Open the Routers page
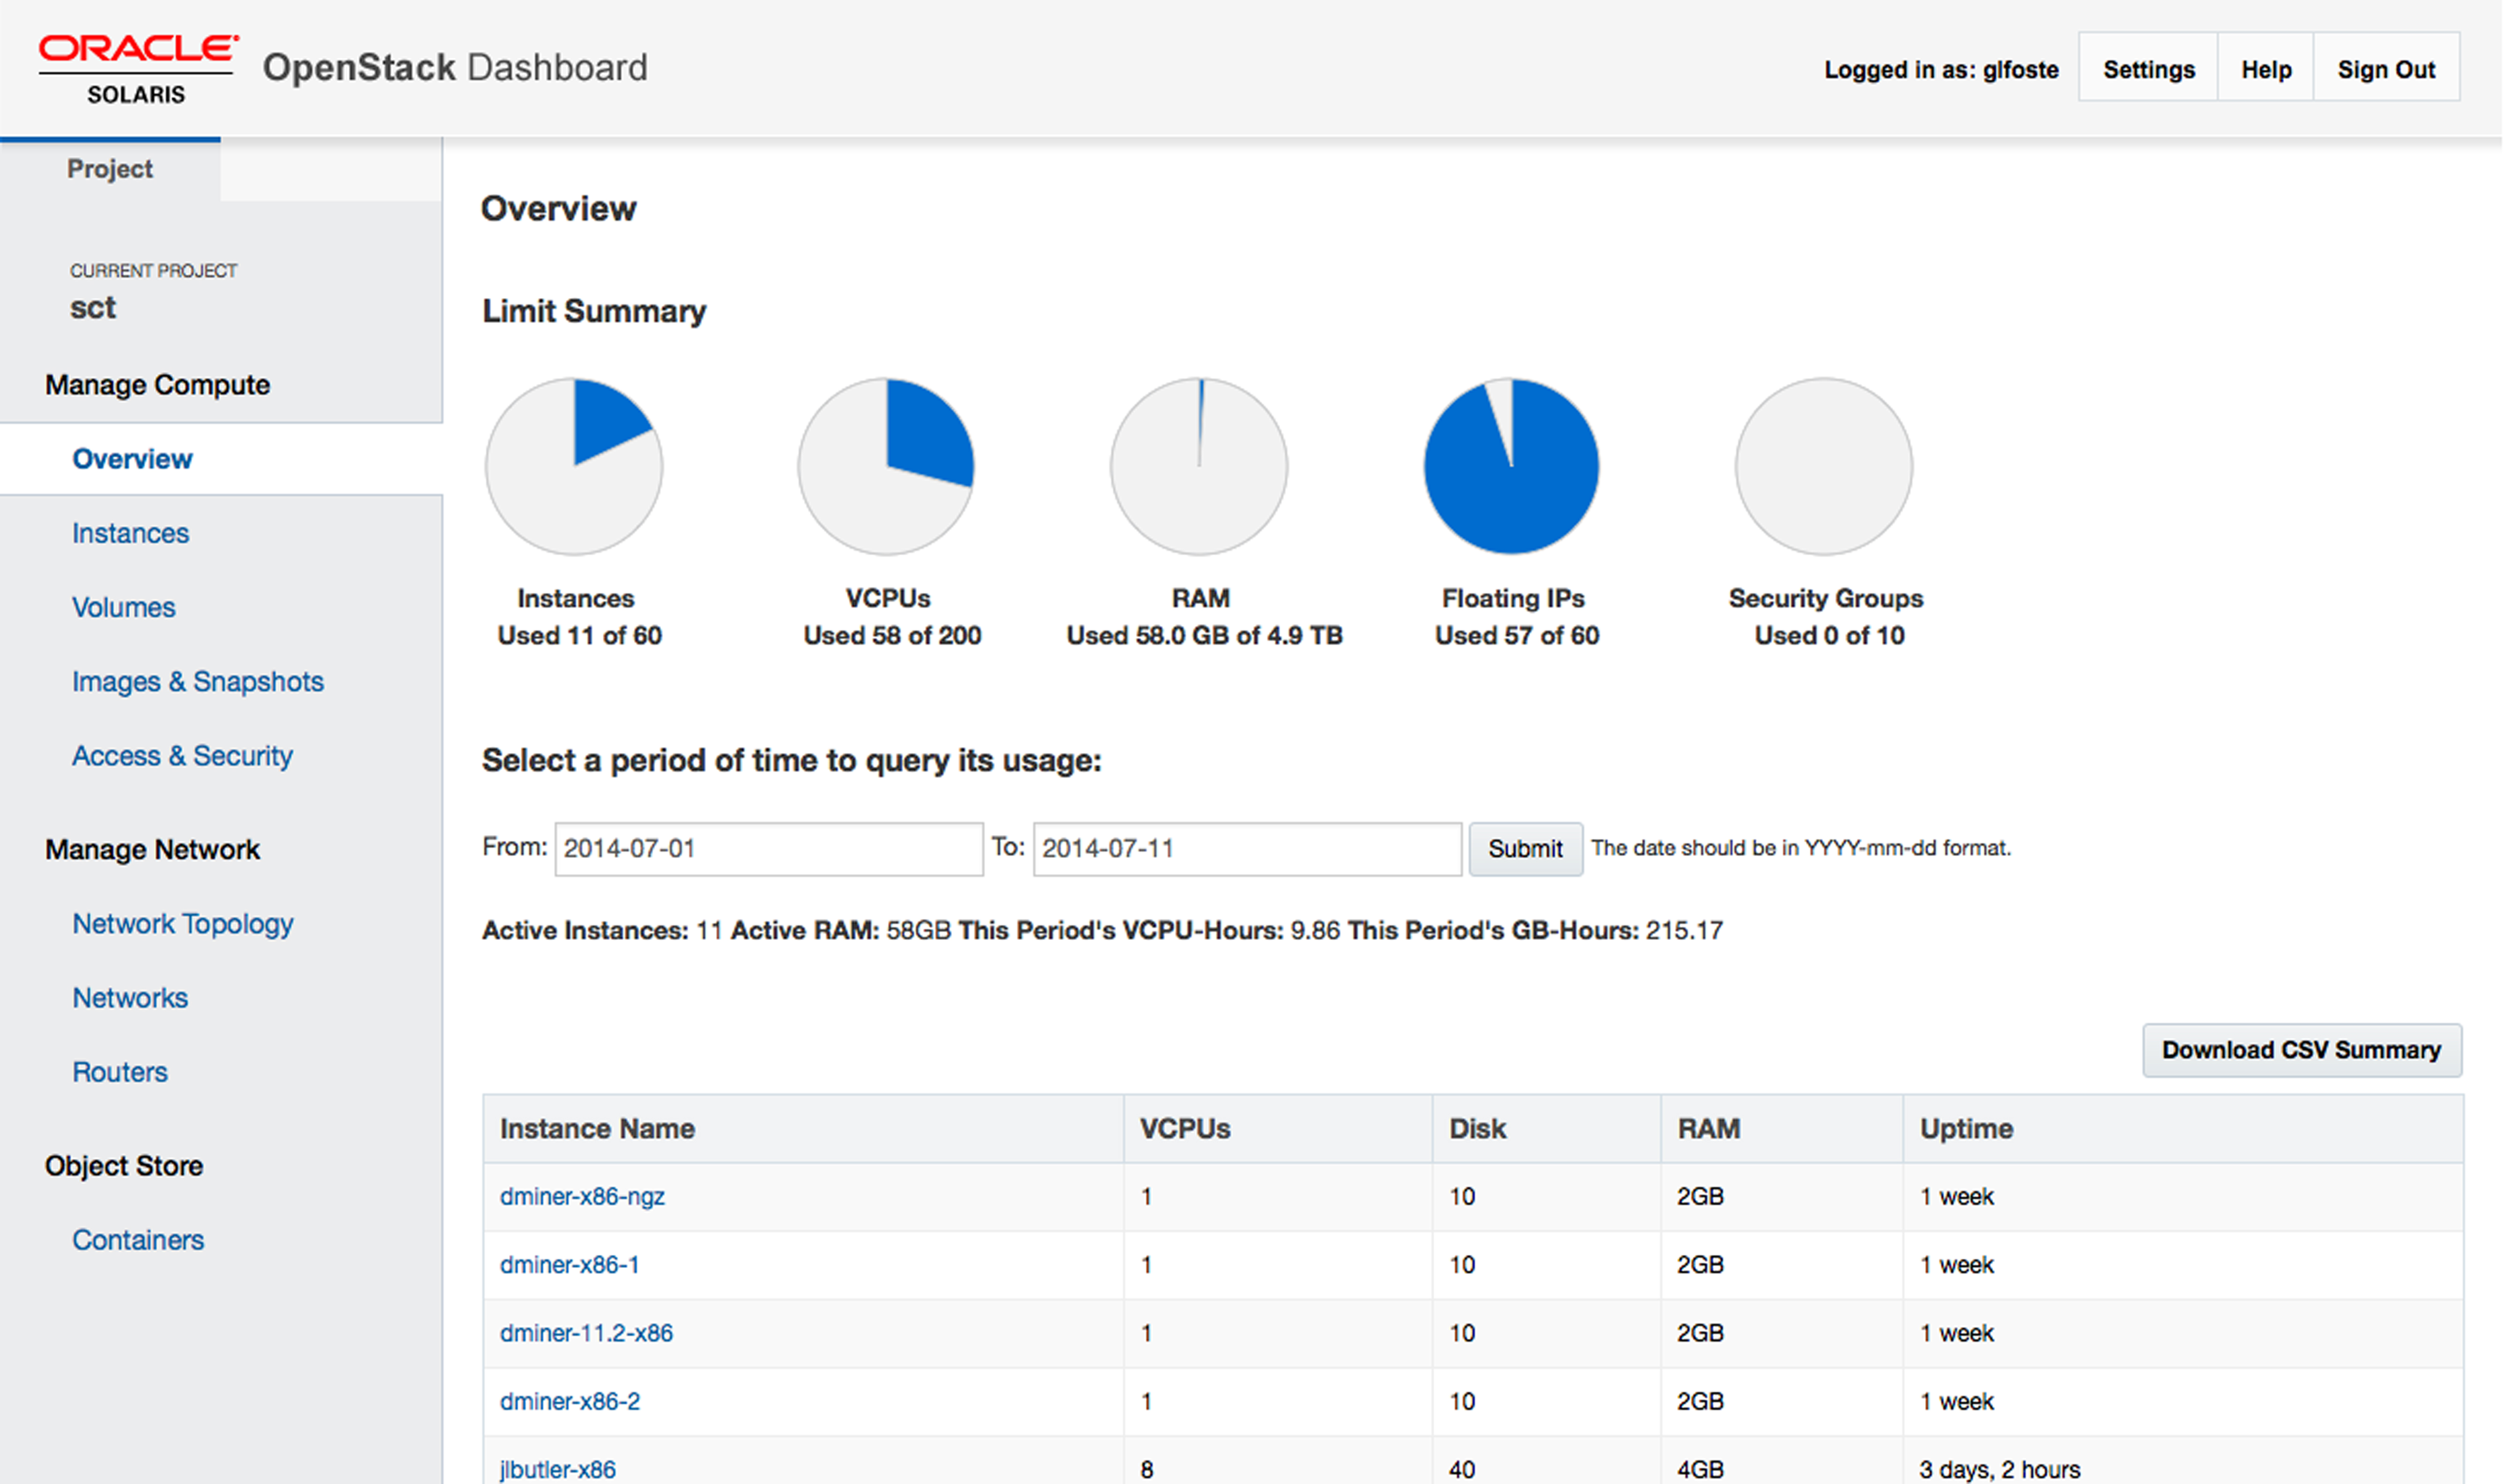Viewport: 2504px width, 1484px height. tap(120, 1071)
